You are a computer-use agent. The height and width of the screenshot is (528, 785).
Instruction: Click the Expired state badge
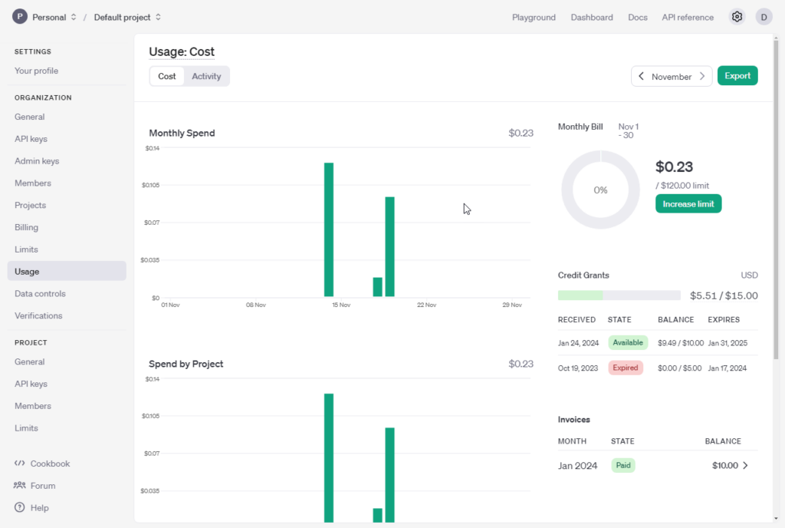tap(626, 368)
